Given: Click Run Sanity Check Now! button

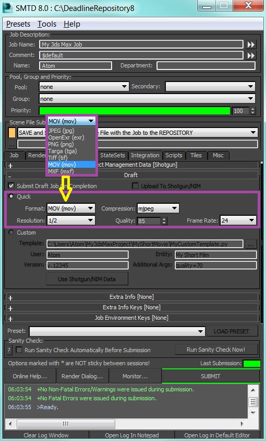Looking at the screenshot, I should click(216, 350).
